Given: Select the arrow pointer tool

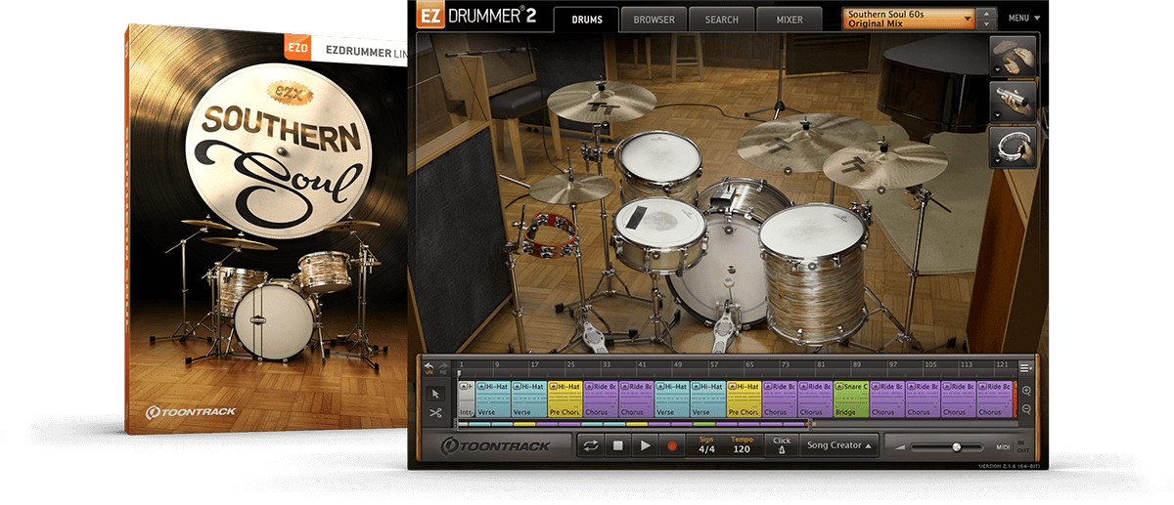Looking at the screenshot, I should pyautogui.click(x=435, y=393).
